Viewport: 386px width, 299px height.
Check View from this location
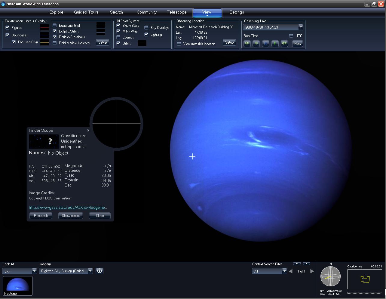coord(179,44)
